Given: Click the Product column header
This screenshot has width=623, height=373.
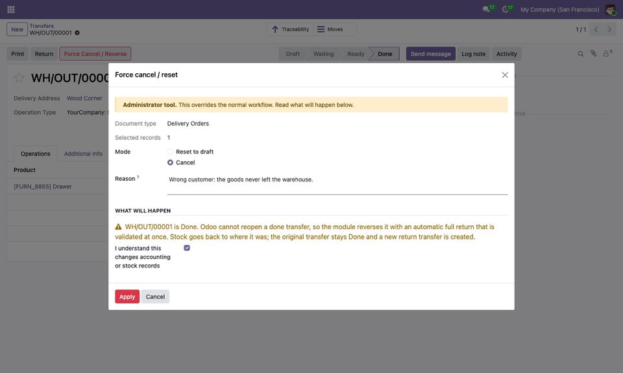Looking at the screenshot, I should pyautogui.click(x=25, y=170).
